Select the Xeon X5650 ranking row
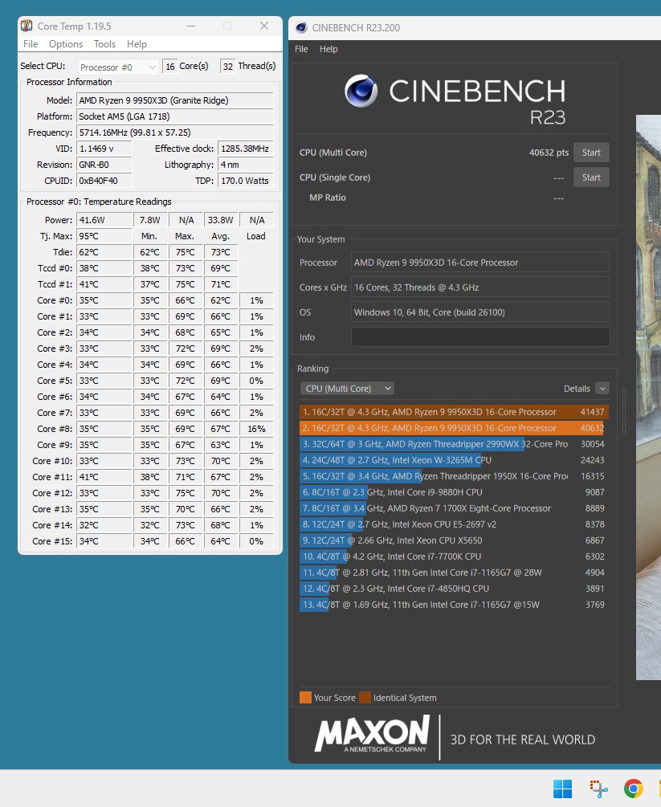The height and width of the screenshot is (807, 661). (454, 540)
